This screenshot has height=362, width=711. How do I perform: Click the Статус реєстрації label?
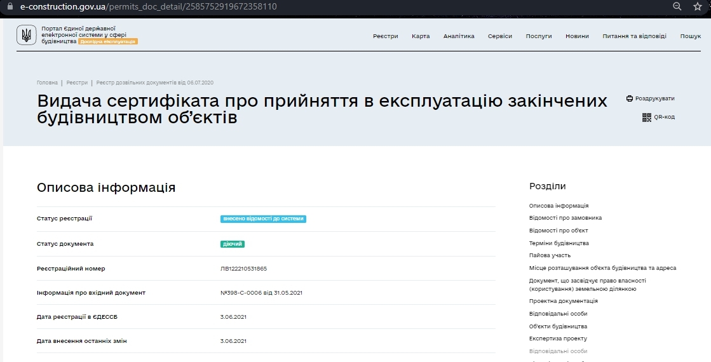tap(64, 219)
